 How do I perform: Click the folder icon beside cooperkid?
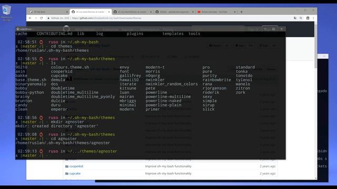67,166
